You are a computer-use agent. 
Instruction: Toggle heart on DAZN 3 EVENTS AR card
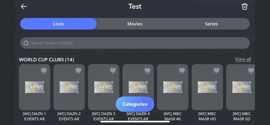coord(113,71)
